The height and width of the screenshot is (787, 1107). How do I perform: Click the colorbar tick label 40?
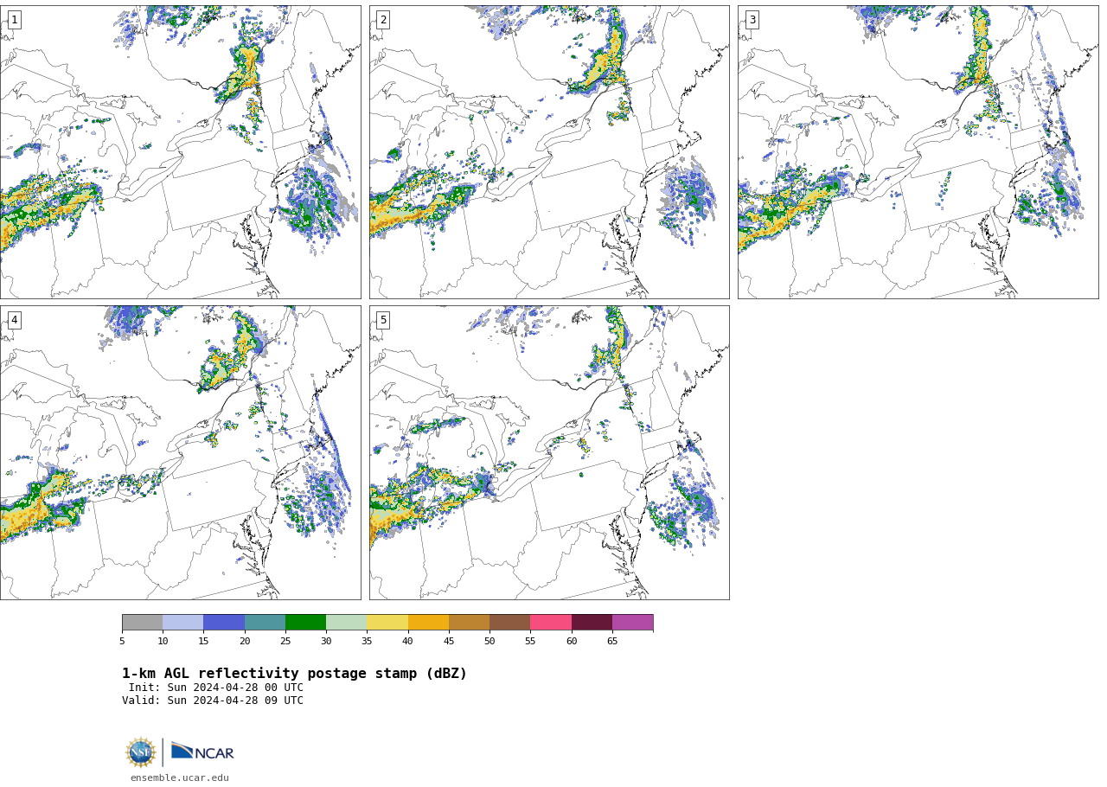click(x=408, y=641)
